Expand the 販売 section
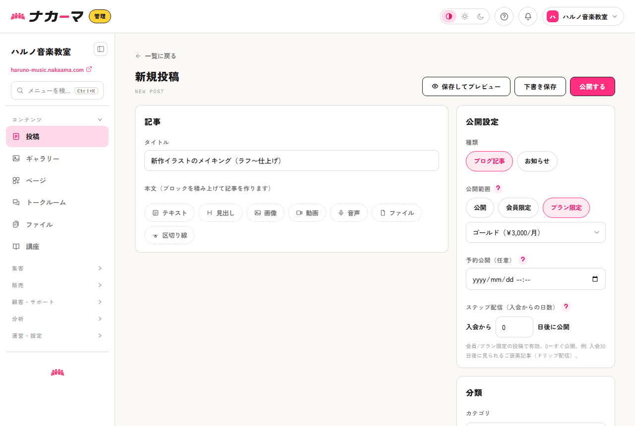This screenshot has width=635, height=426. pyautogui.click(x=57, y=285)
